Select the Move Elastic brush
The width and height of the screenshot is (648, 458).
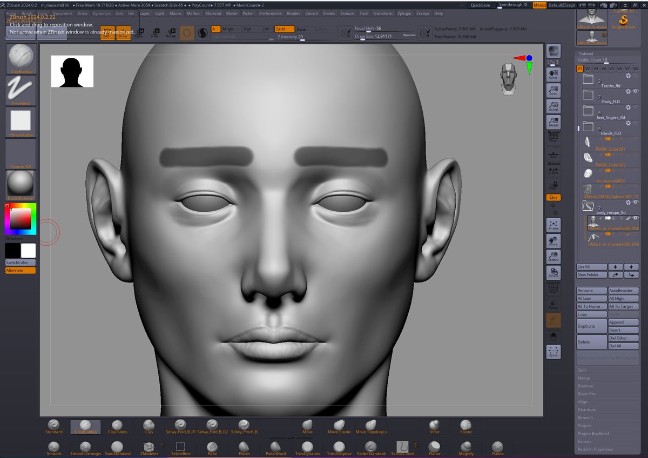click(x=339, y=427)
